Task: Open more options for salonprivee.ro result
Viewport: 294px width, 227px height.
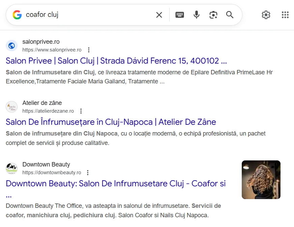Action: point(89,50)
